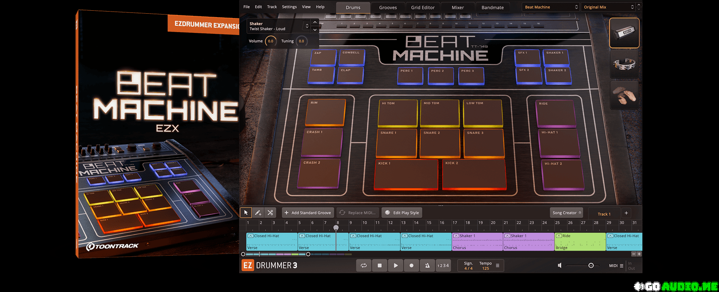This screenshot has height=292, width=719.
Task: Expand the Song Creator panel
Action: pos(567,213)
